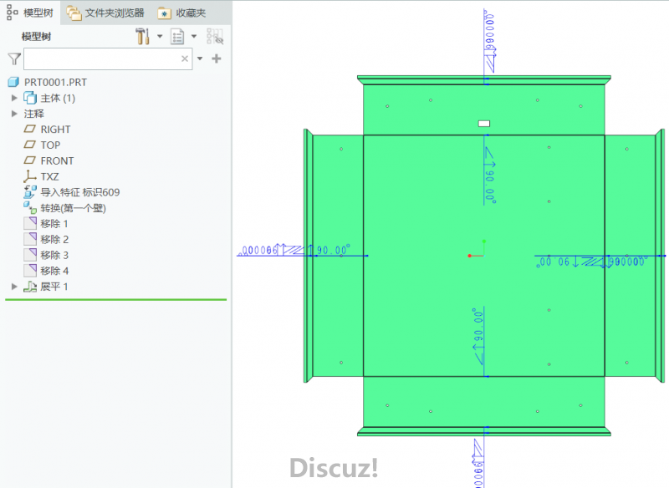The image size is (669, 488).
Task: Toggle the hidden items visibility icon
Action: 215,37
